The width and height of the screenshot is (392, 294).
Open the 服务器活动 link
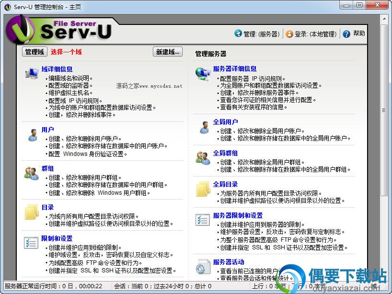tap(229, 262)
